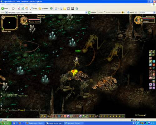Viewport: 156px width, 125px height.
Task: Expand the toolbar overflow chevron
Action: [x=104, y=12]
